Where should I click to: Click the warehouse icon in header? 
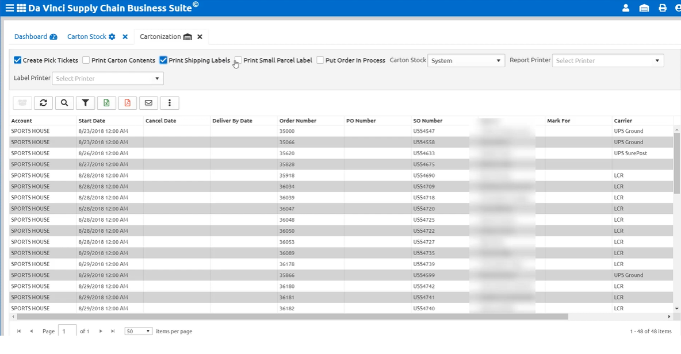point(644,8)
